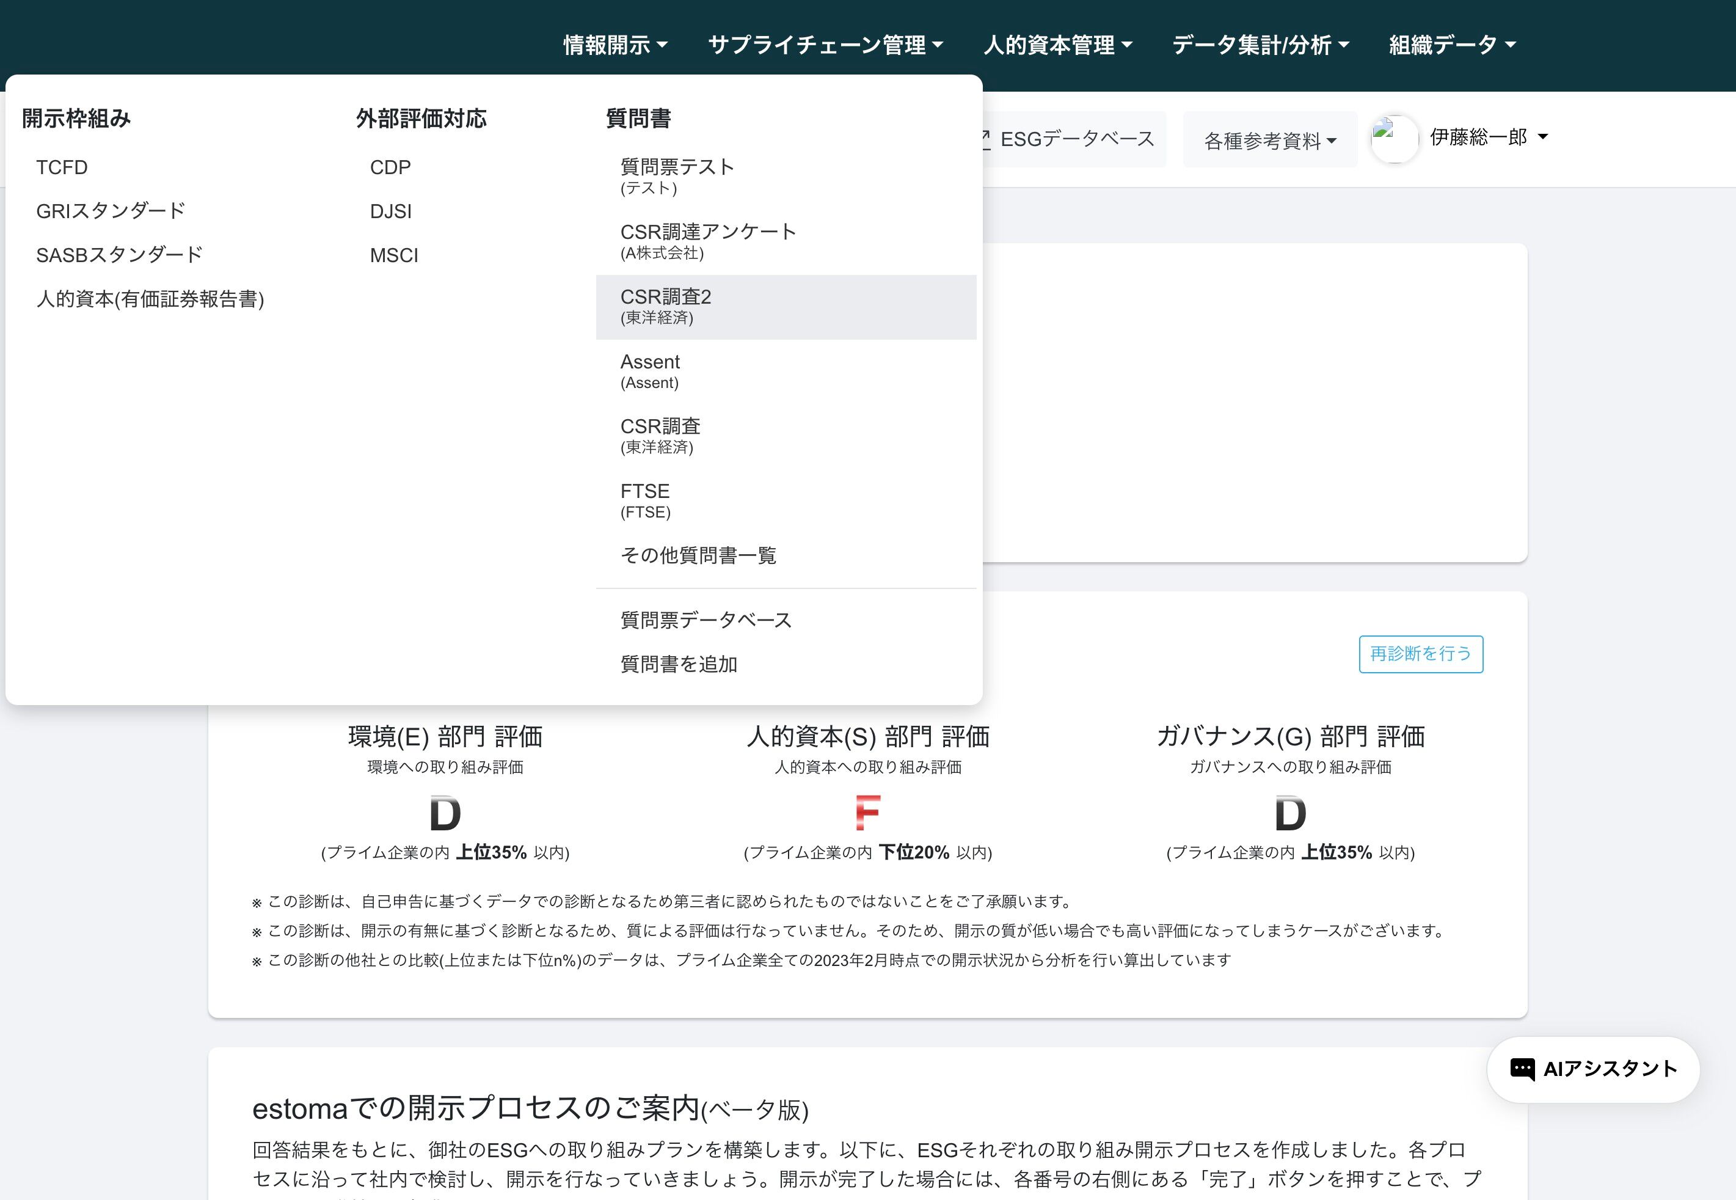Expand the サプライチェーン管理 dropdown

[x=825, y=45]
